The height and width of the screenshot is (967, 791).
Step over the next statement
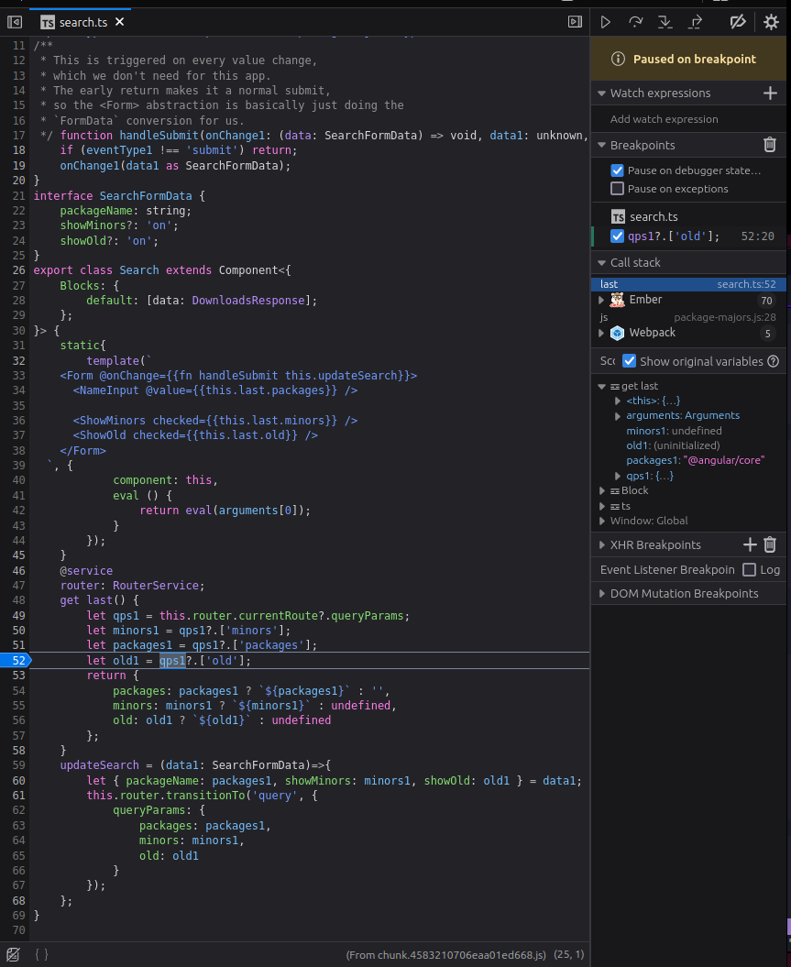(635, 21)
